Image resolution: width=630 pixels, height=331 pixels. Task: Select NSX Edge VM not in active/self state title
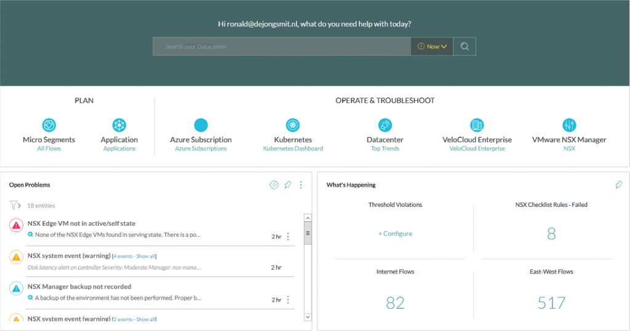[82, 224]
